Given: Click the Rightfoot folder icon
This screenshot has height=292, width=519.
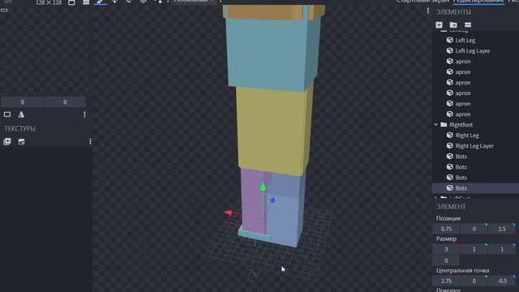Looking at the screenshot, I should click(444, 124).
